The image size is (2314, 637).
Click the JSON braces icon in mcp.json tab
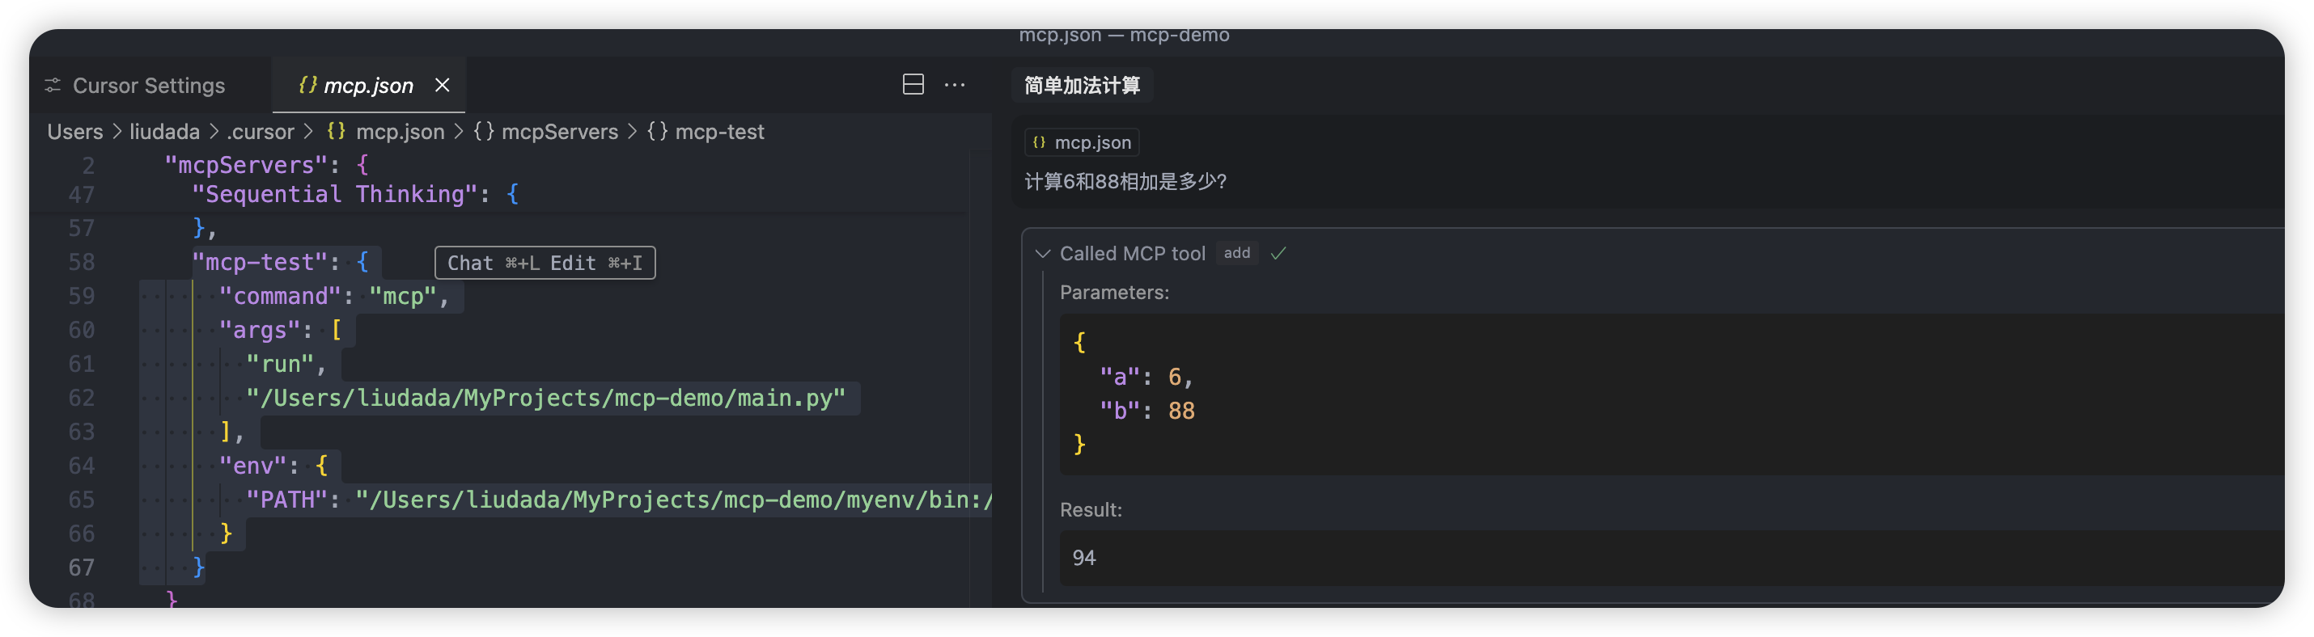(x=307, y=84)
